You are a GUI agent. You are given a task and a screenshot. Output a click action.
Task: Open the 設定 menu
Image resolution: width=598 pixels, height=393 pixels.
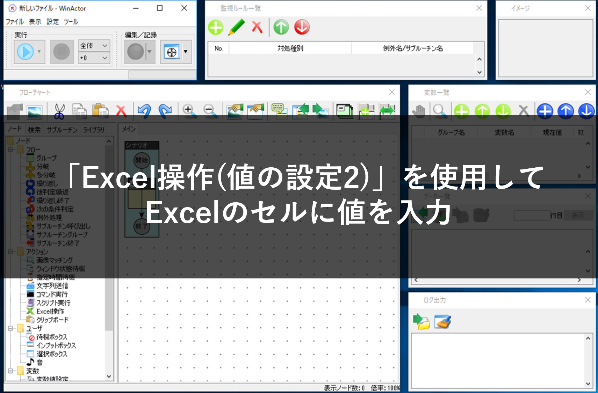[x=53, y=22]
